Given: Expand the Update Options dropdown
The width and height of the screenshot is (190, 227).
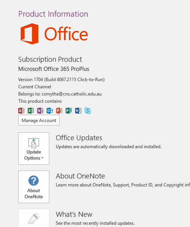Looking at the screenshot, I should coord(34,149).
